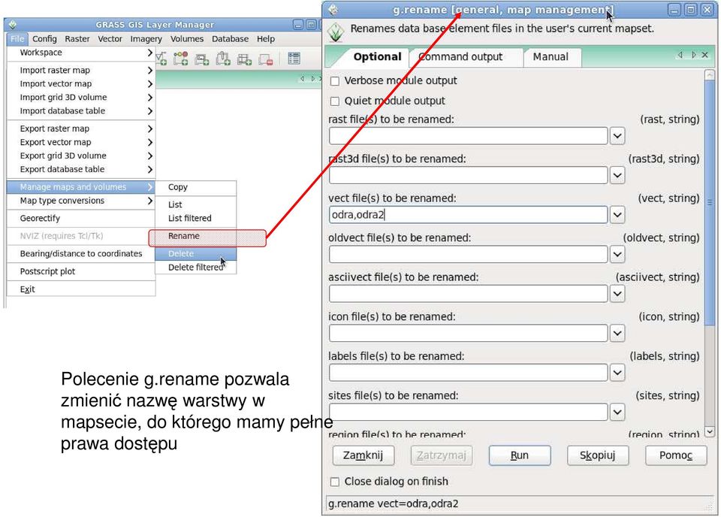Click the left tab arrow in Layer Manager
Screen dimensions: 721x517
click(302, 79)
